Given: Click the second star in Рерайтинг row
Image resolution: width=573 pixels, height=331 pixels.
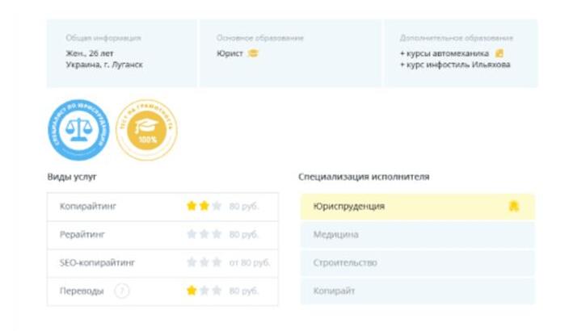Looking at the screenshot, I should 204,234.
